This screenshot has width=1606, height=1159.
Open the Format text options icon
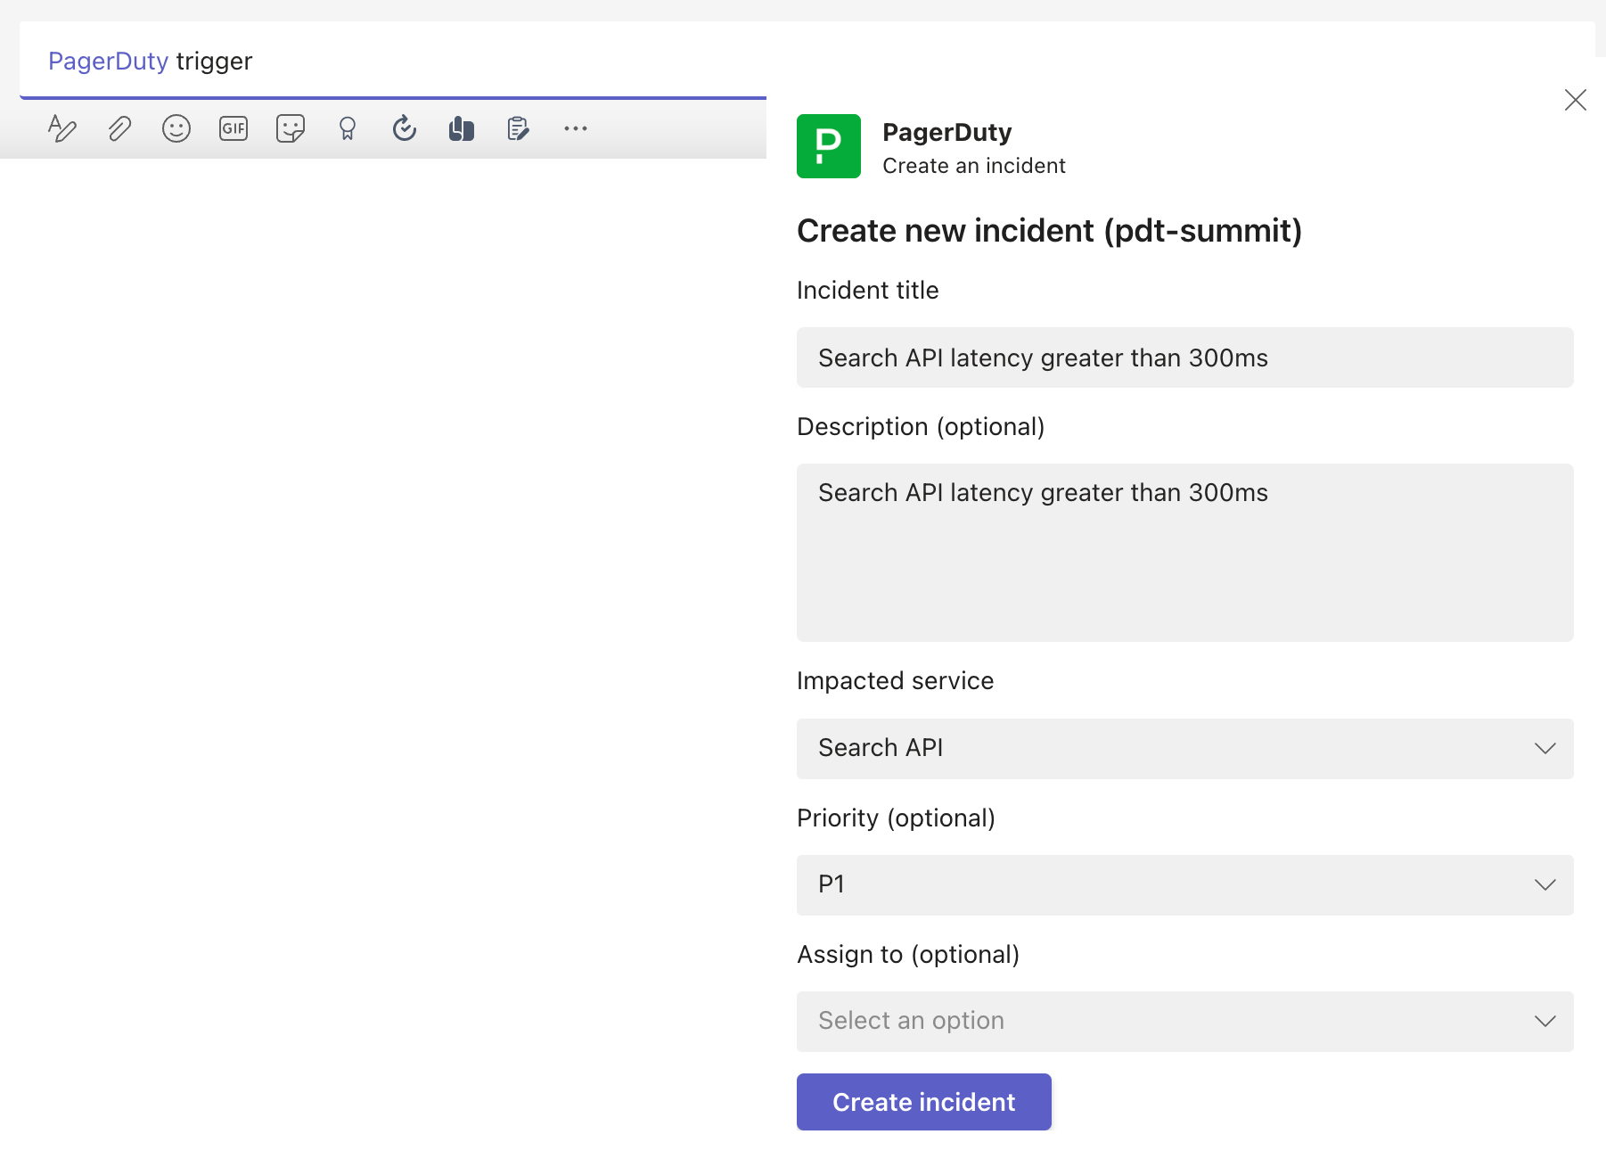pos(62,128)
